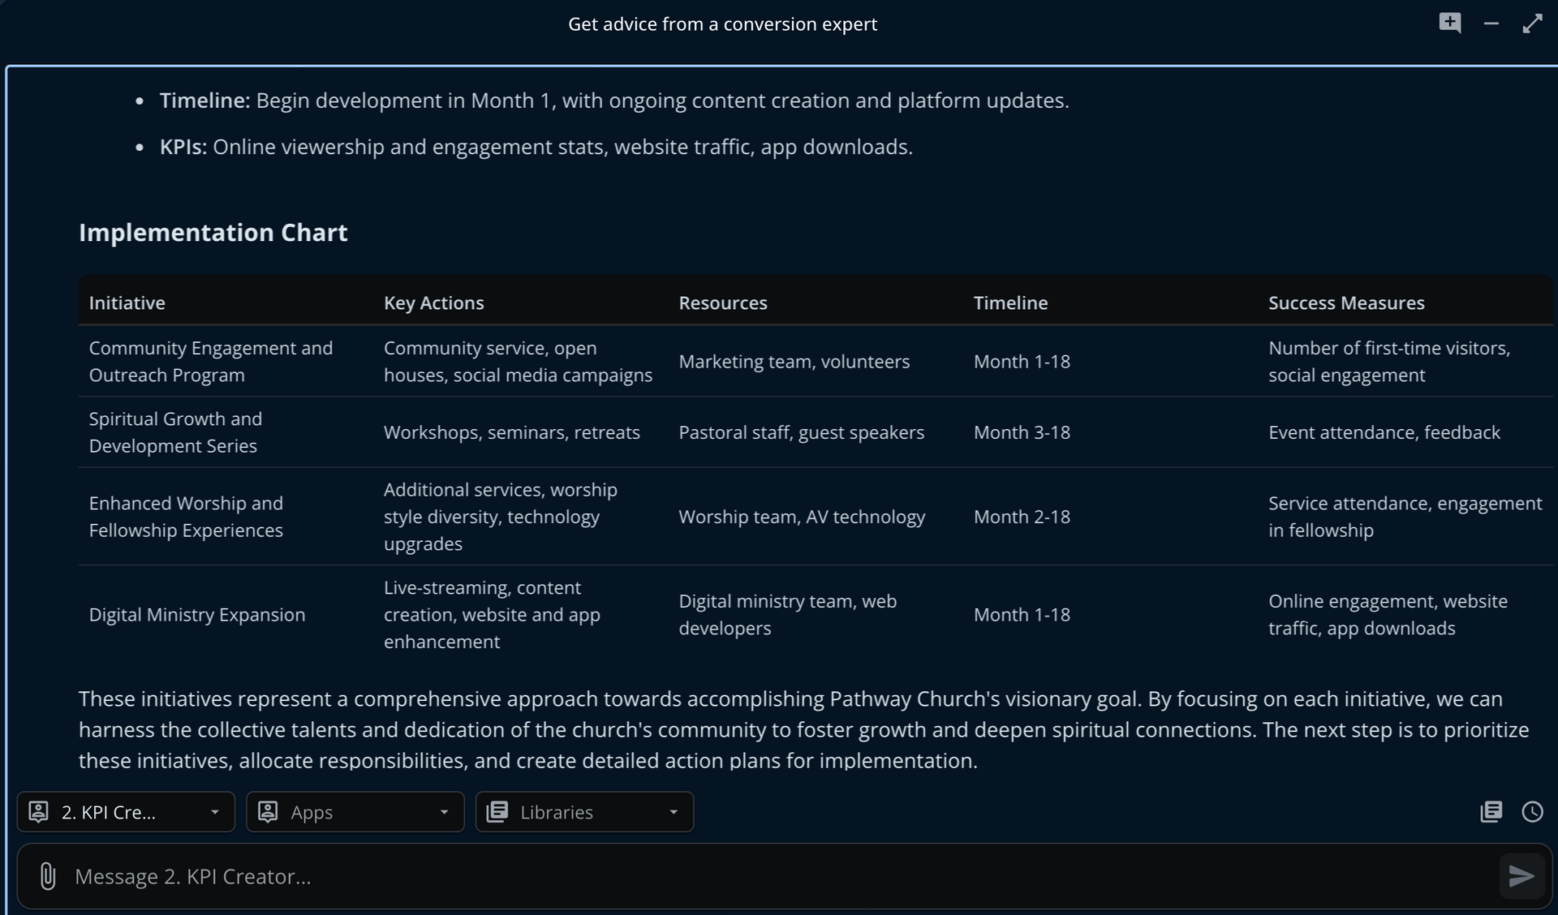The width and height of the screenshot is (1558, 915).
Task: Select the Success Measures column header
Action: coord(1346,303)
